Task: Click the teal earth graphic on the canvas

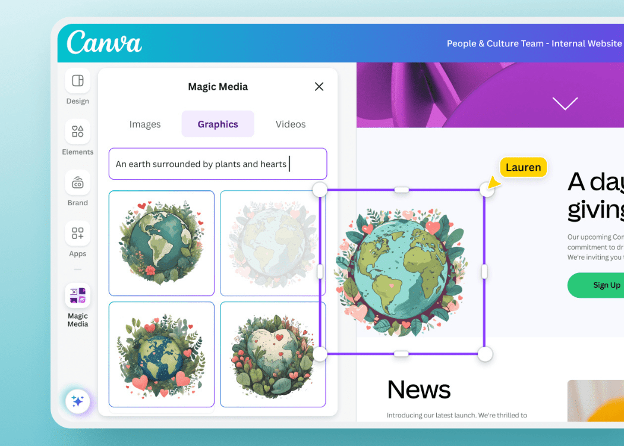Action: tap(402, 272)
